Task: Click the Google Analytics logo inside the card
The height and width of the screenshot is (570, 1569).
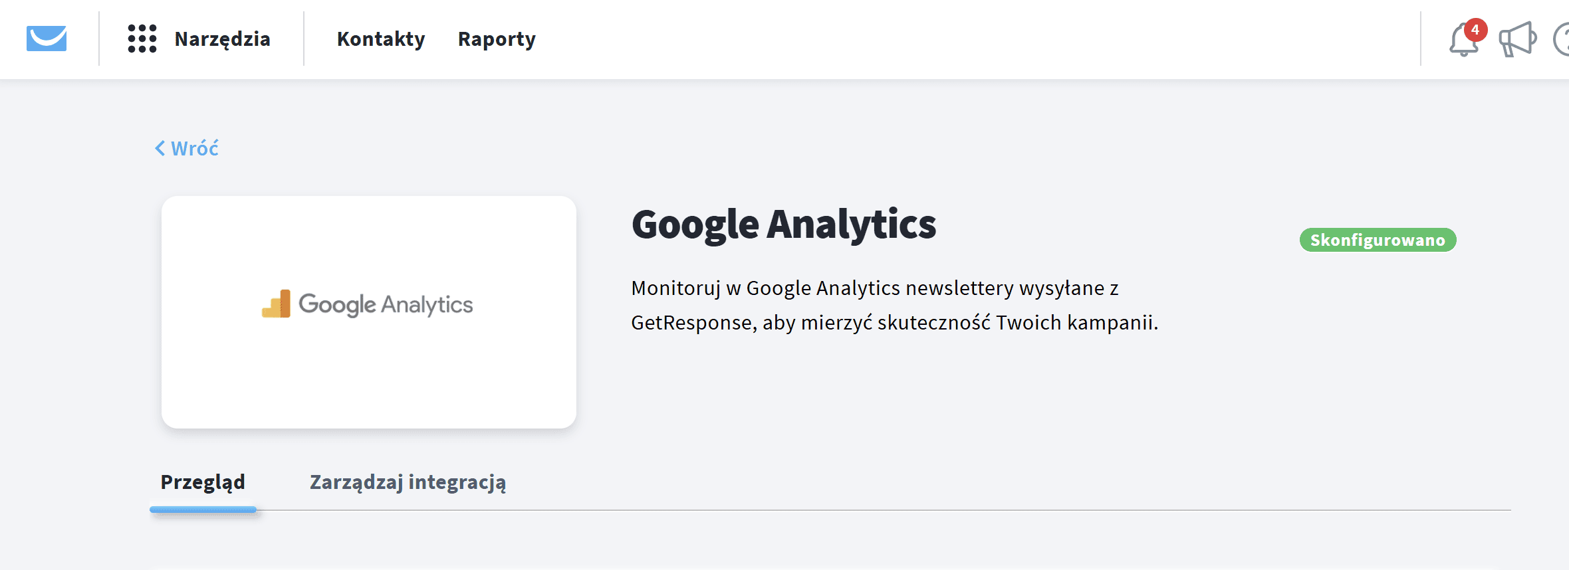Action: pos(368,304)
